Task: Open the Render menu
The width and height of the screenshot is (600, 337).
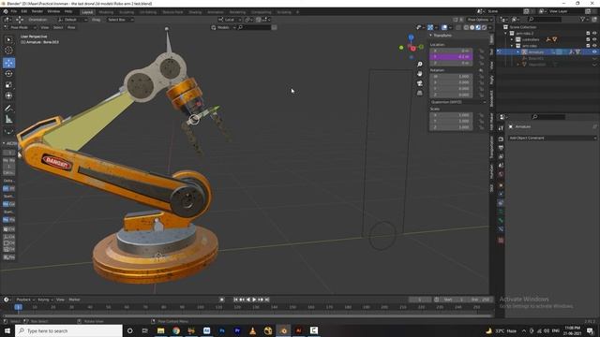Action: tap(37, 11)
